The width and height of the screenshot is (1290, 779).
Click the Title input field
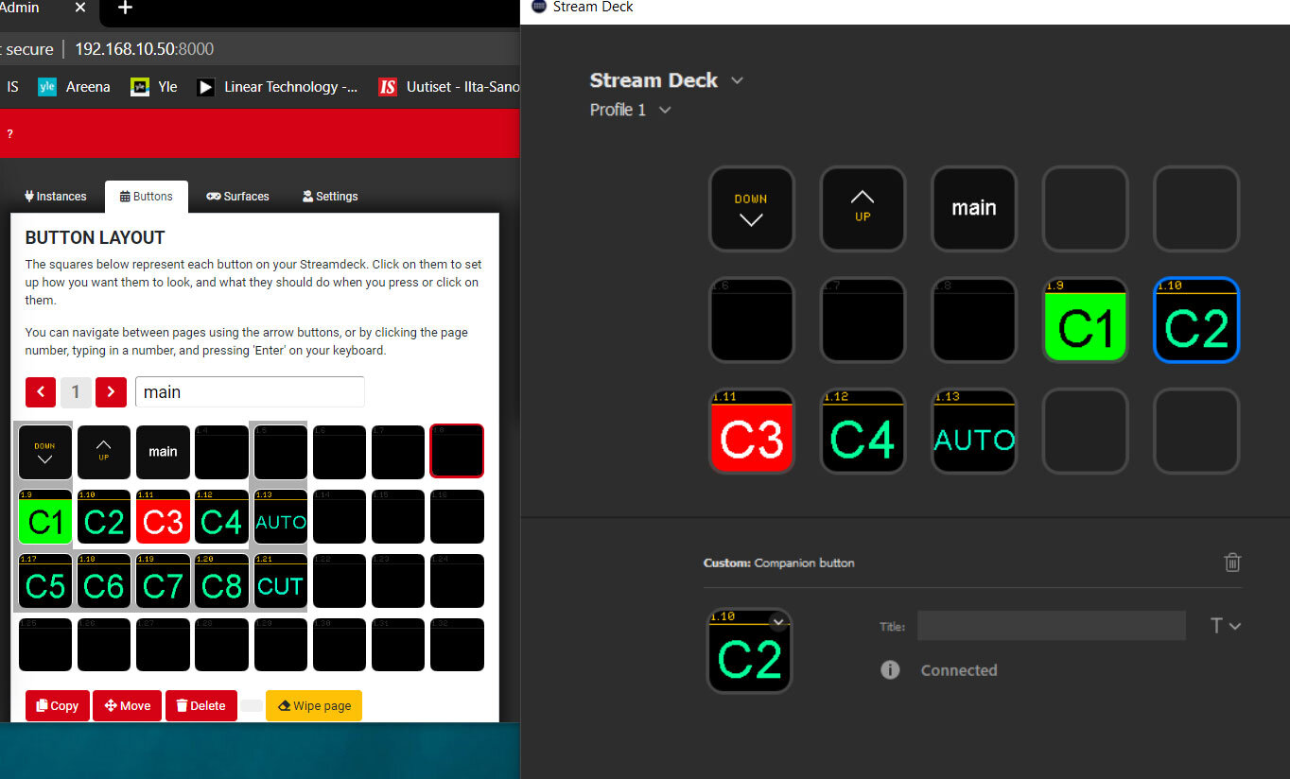pos(1051,625)
